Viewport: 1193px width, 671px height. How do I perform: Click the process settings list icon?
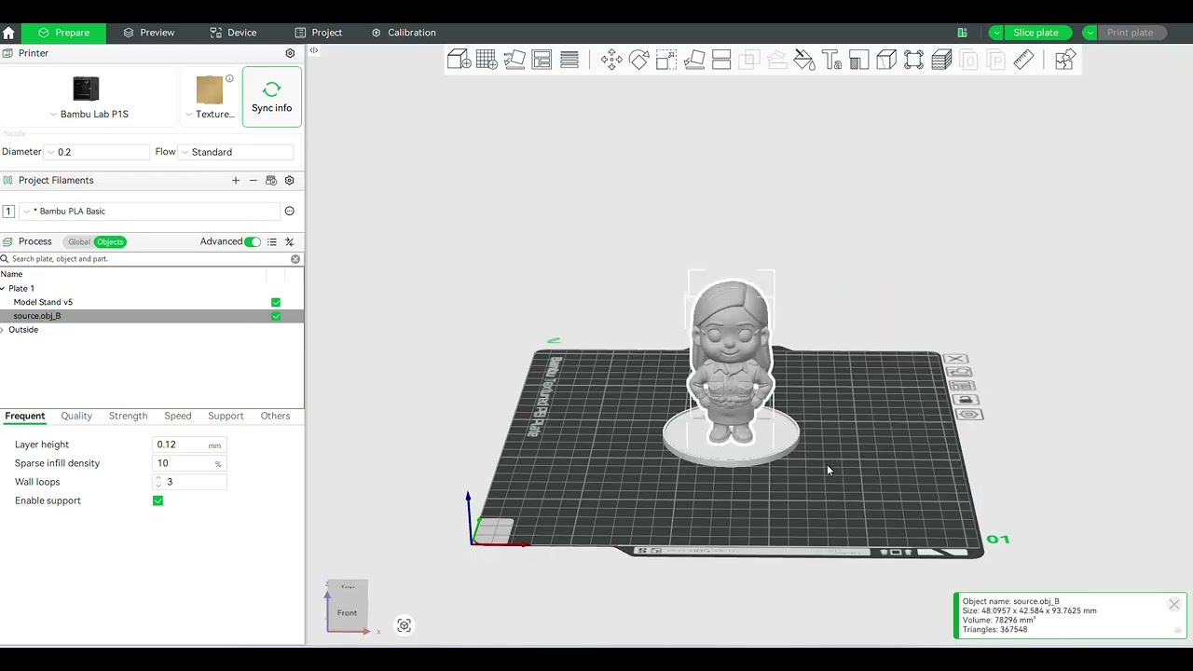tap(272, 241)
